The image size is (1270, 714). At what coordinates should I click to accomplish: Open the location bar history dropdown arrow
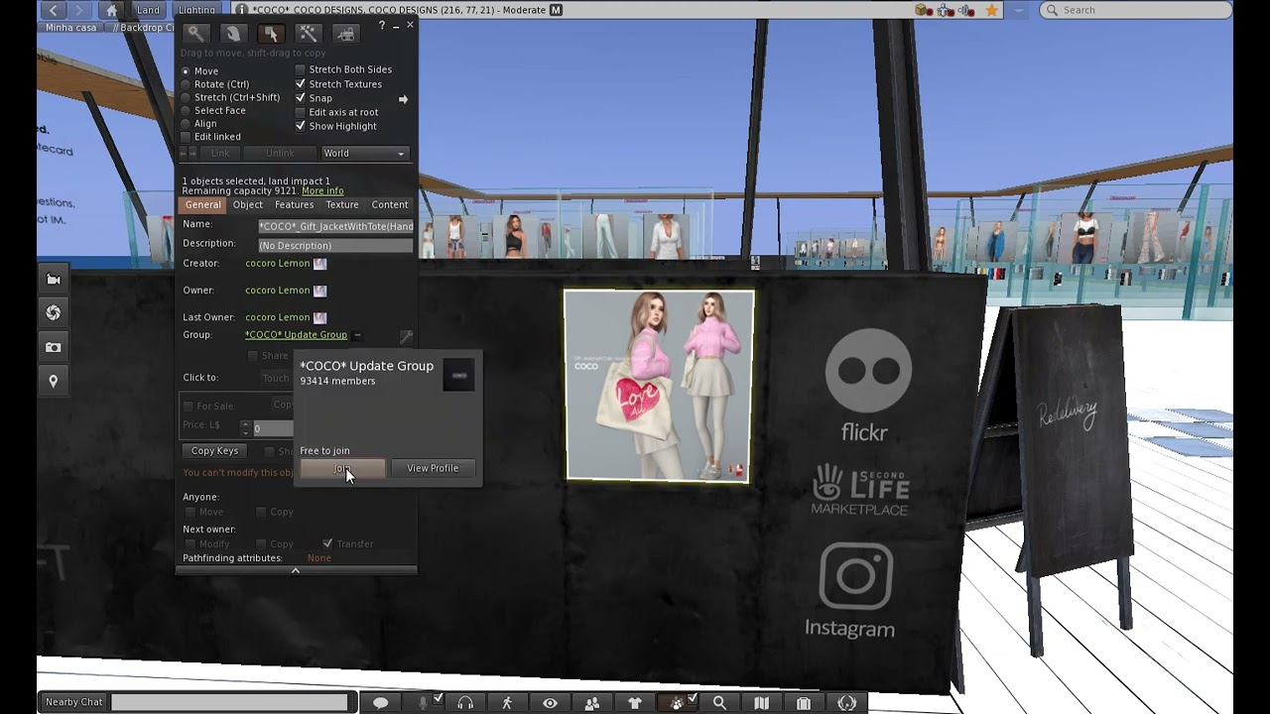(1020, 10)
